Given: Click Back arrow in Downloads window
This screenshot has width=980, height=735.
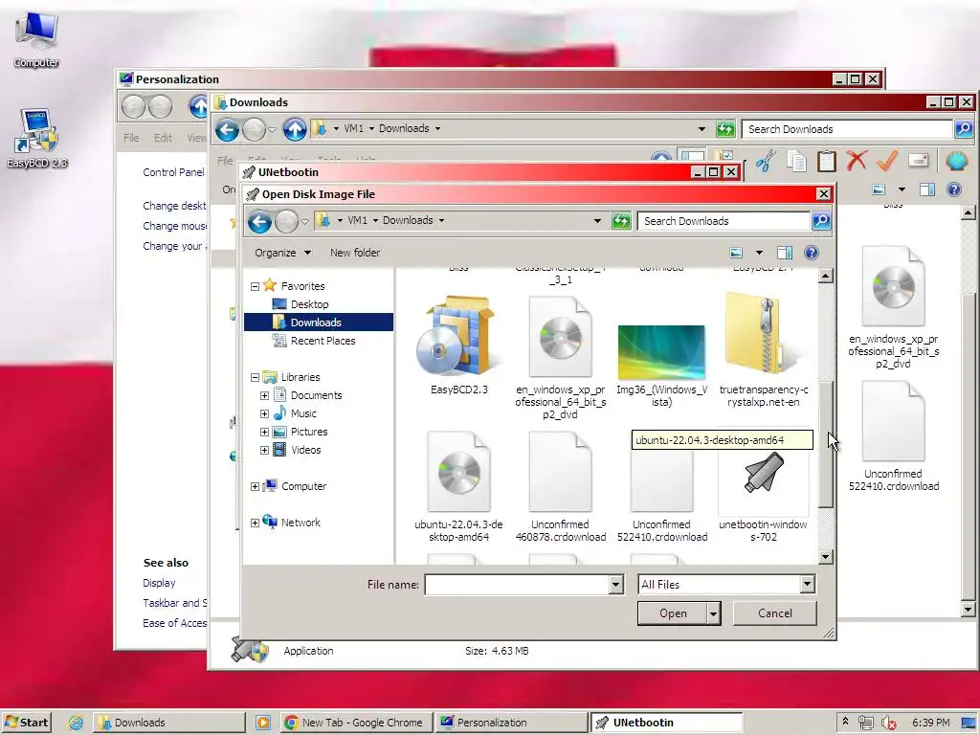Looking at the screenshot, I should (x=227, y=129).
